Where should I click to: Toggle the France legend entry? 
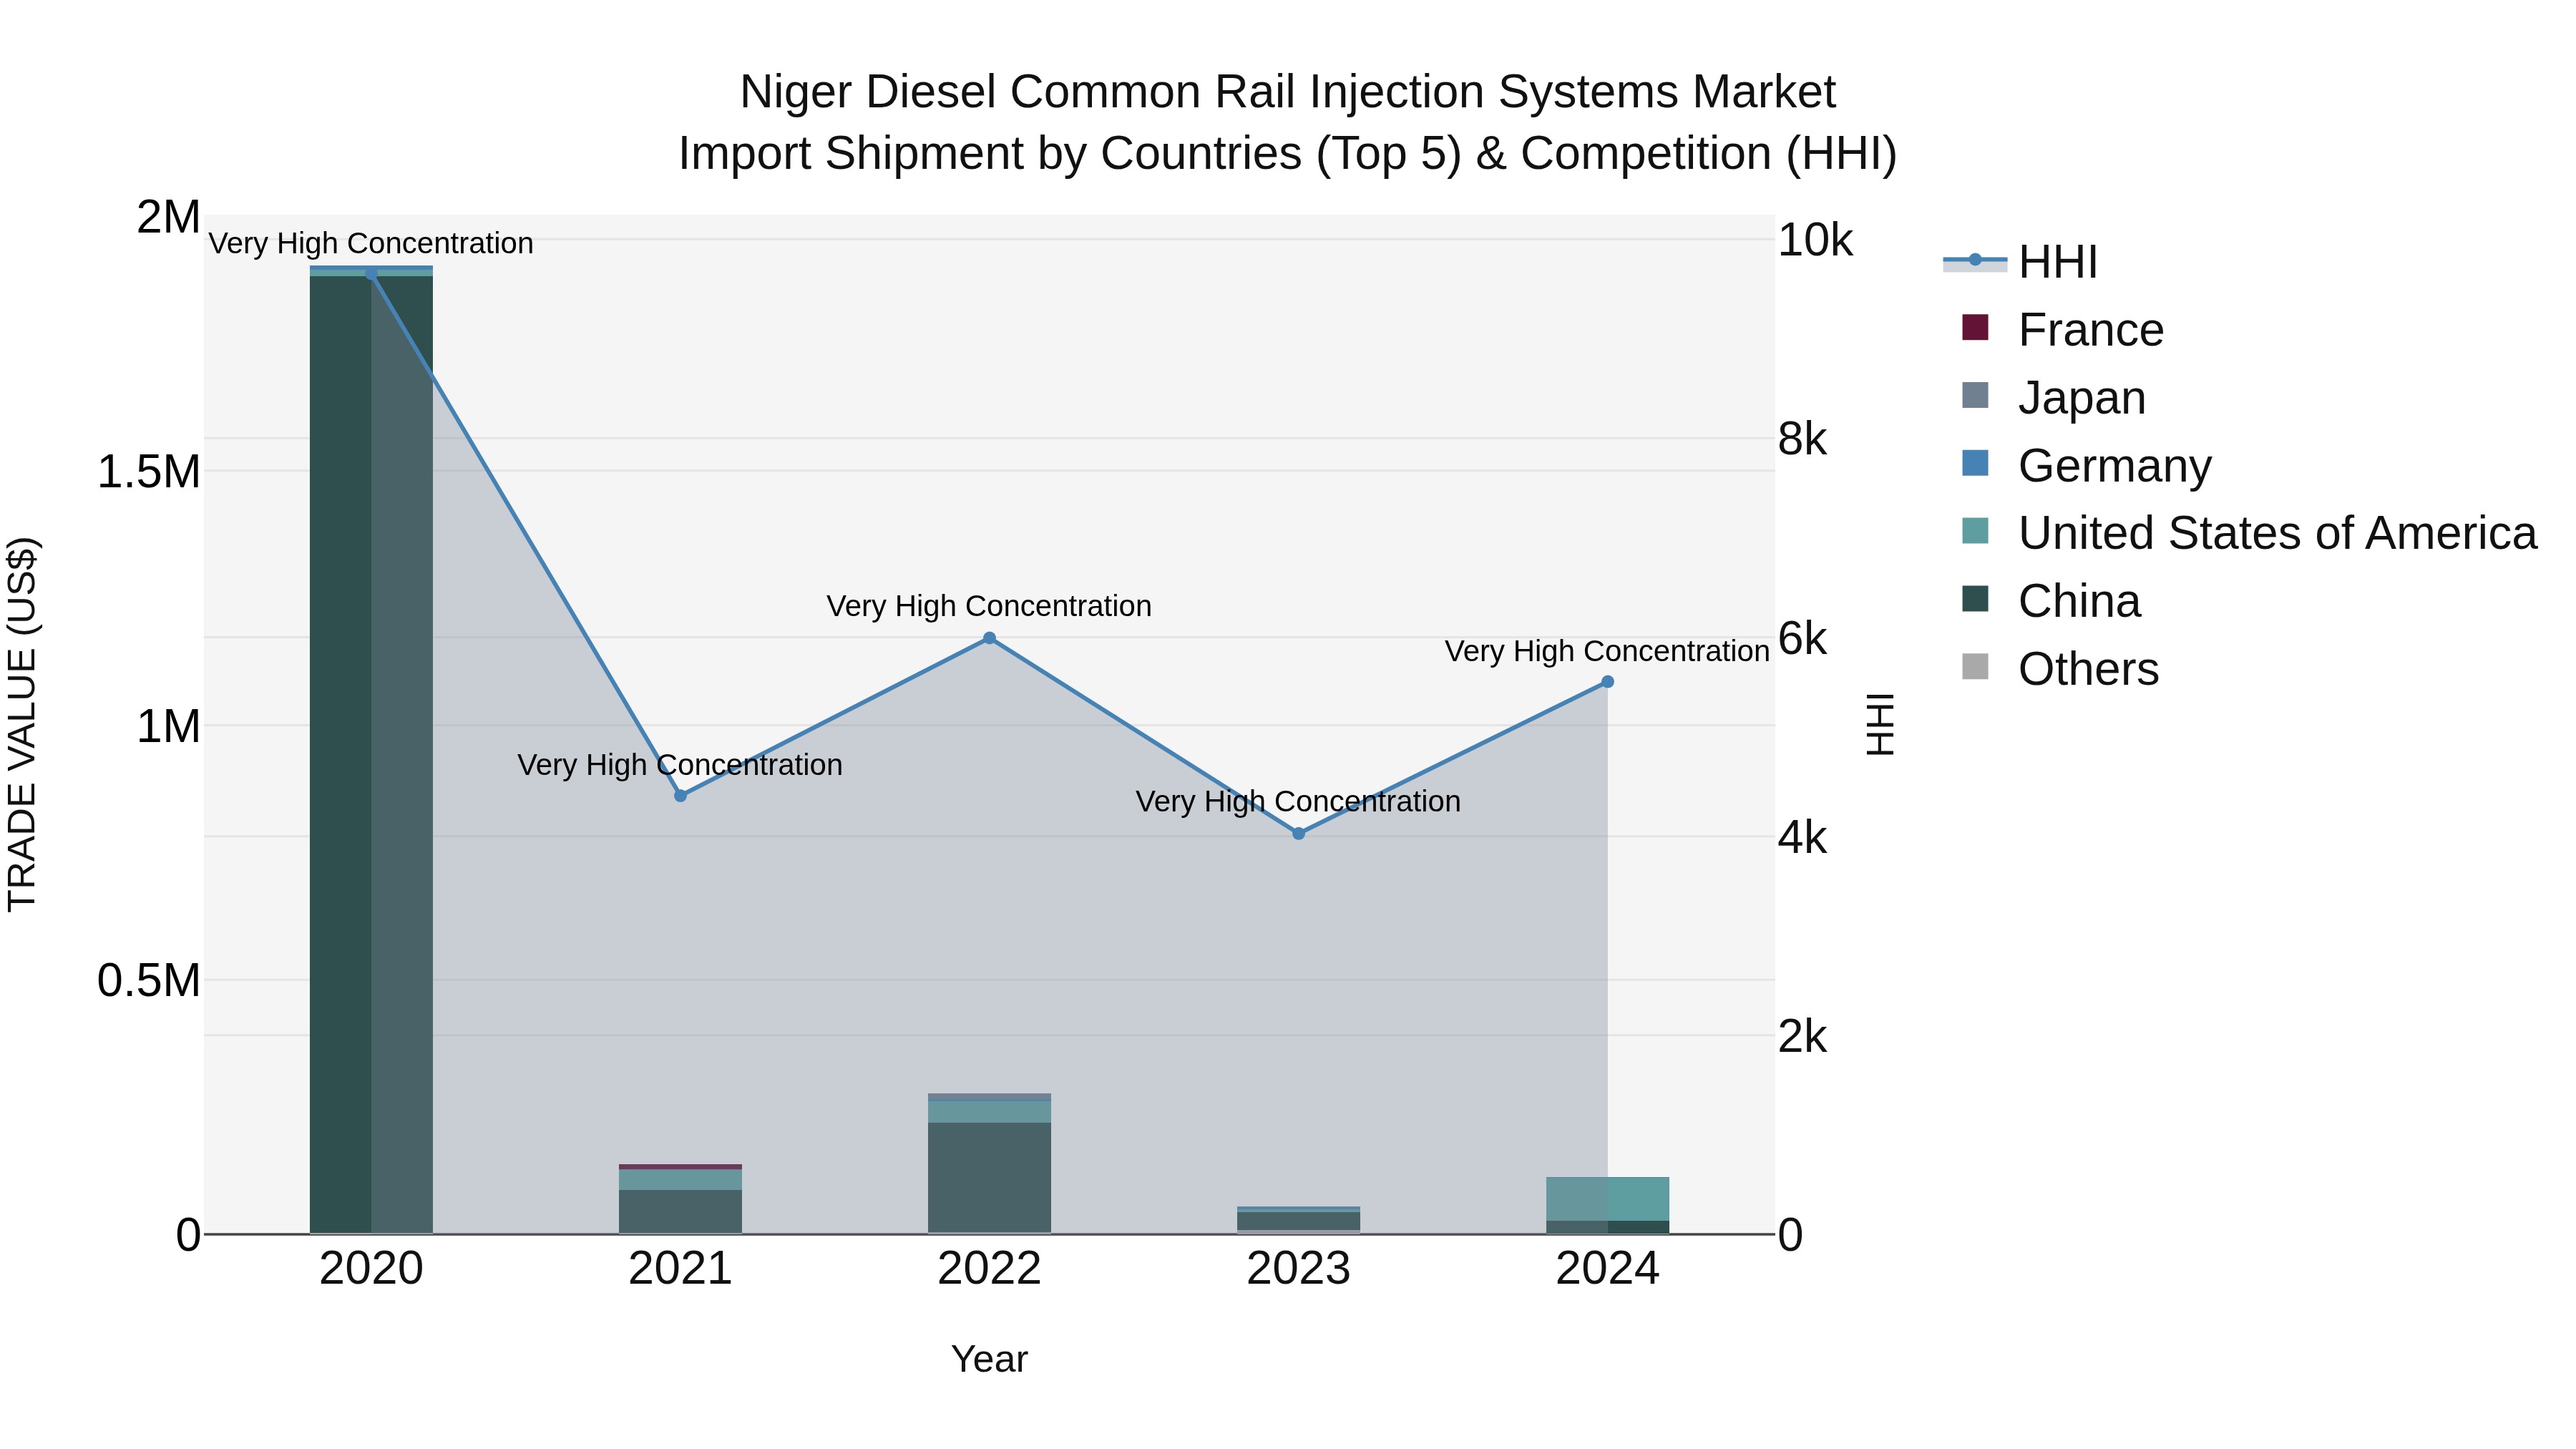tap(2062, 330)
